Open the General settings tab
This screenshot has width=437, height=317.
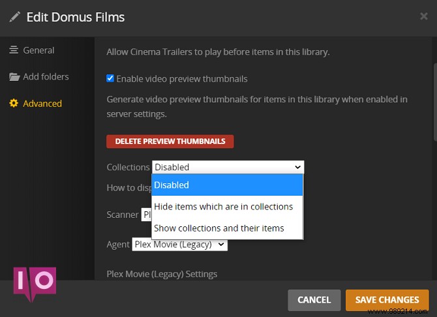coord(32,50)
